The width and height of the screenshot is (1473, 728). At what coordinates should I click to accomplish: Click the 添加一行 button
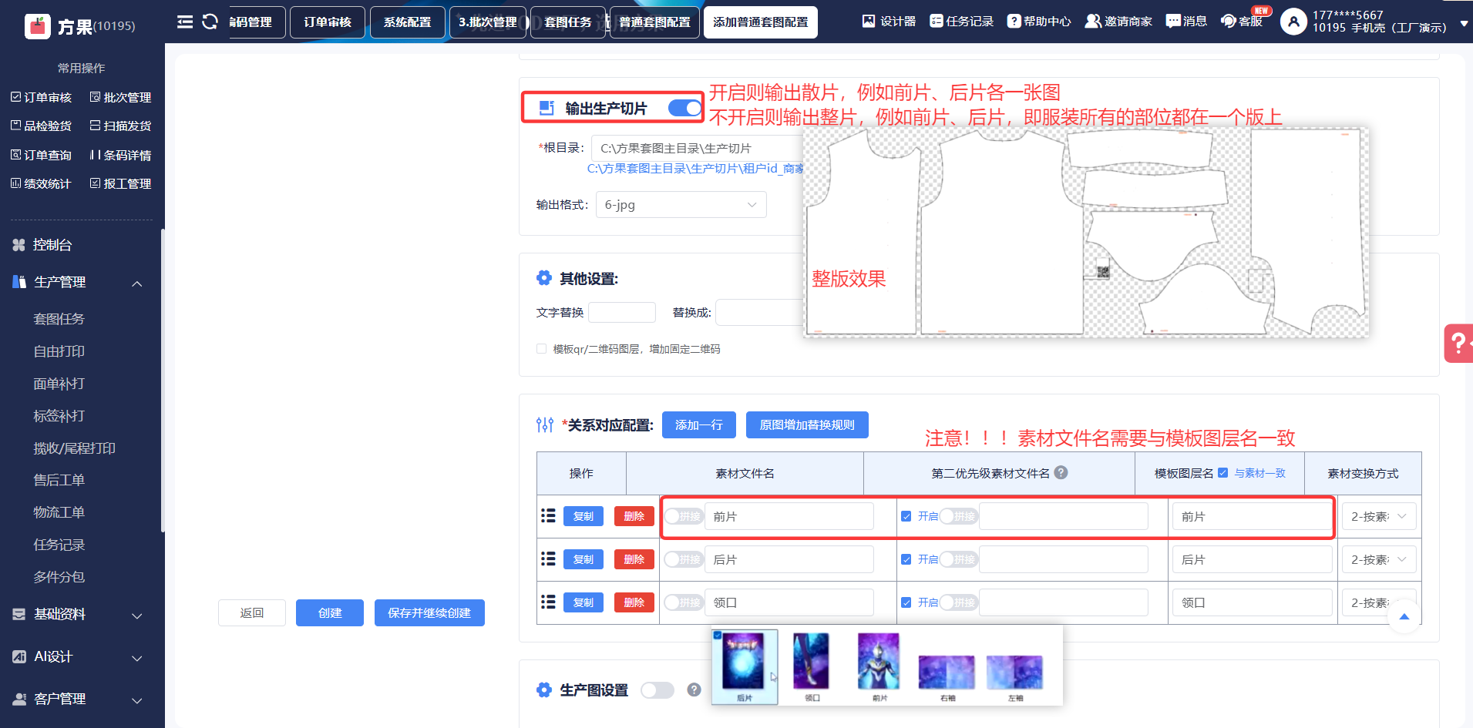[699, 425]
